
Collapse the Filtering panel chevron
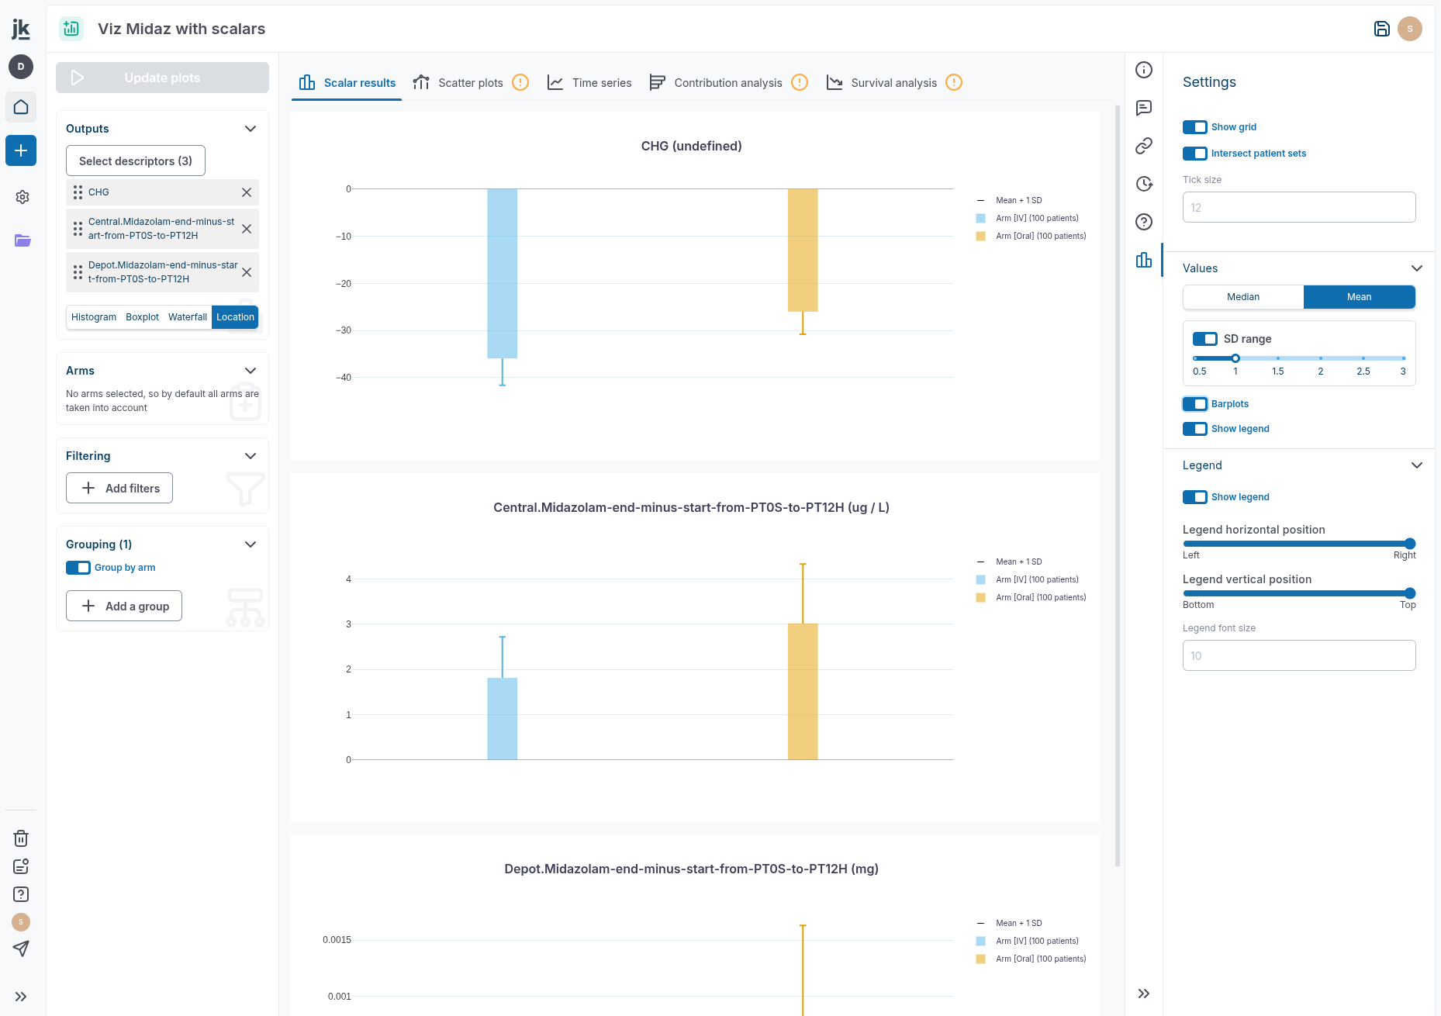[x=251, y=456]
